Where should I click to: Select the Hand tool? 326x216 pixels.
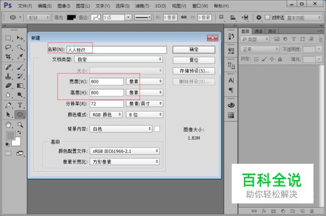point(8,125)
